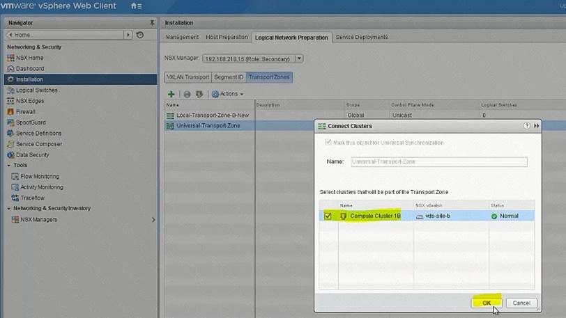Click the green plus New Transport Zone icon
The image size is (566, 318).
point(171,94)
